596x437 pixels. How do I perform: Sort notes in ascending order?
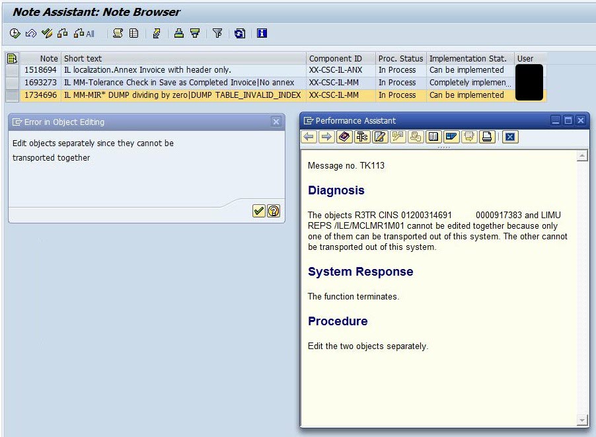coord(178,34)
